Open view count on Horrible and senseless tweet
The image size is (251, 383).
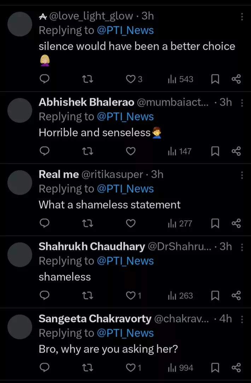180,151
